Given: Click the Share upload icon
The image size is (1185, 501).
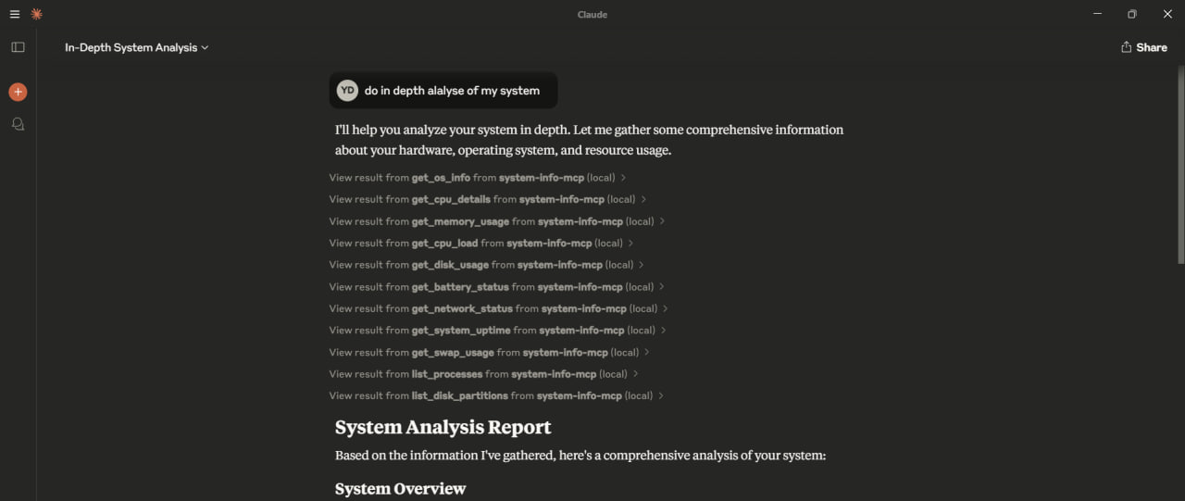Looking at the screenshot, I should coord(1127,47).
